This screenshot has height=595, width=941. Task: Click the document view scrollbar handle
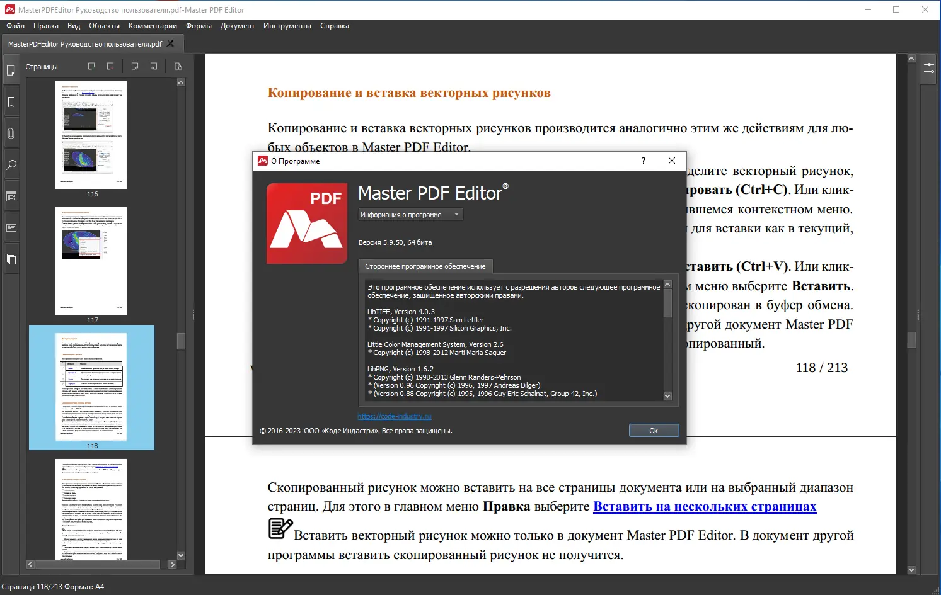(911, 339)
